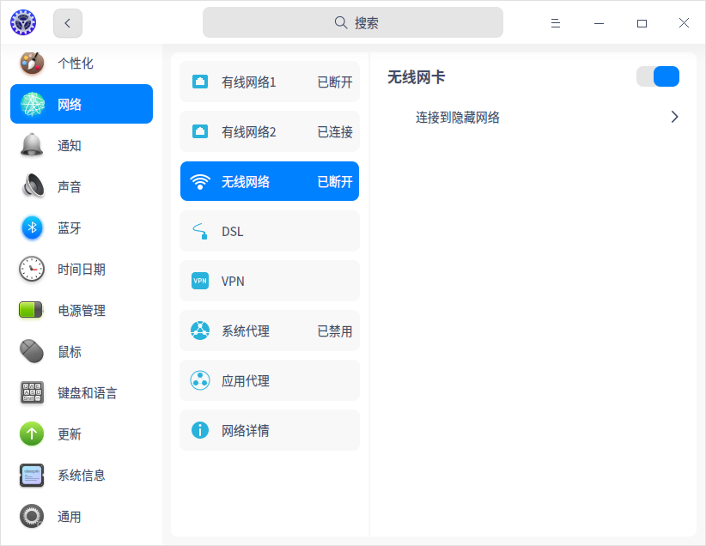
Task: Open the Bluetooth icon
Action: pyautogui.click(x=32, y=227)
